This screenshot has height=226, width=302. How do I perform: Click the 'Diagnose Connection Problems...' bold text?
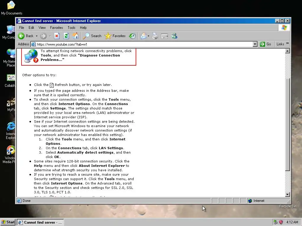coord(80,57)
